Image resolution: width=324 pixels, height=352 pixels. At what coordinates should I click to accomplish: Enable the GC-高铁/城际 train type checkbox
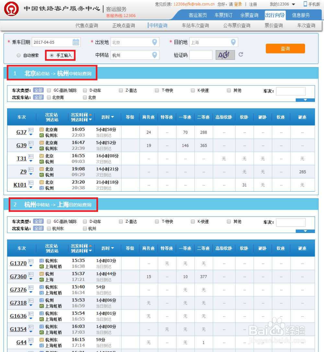point(49,90)
